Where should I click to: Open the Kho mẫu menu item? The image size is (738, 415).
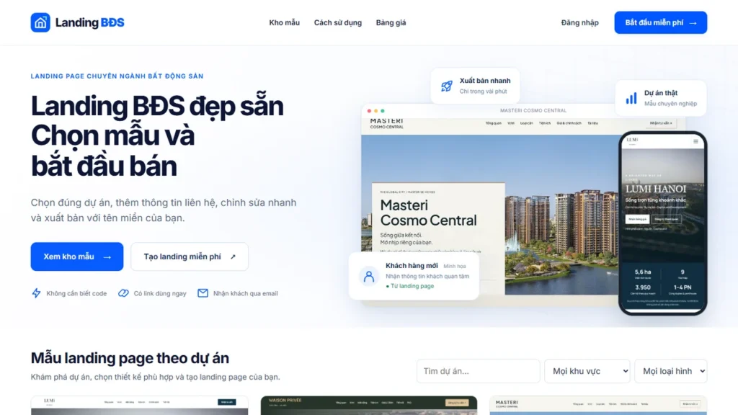pos(284,22)
